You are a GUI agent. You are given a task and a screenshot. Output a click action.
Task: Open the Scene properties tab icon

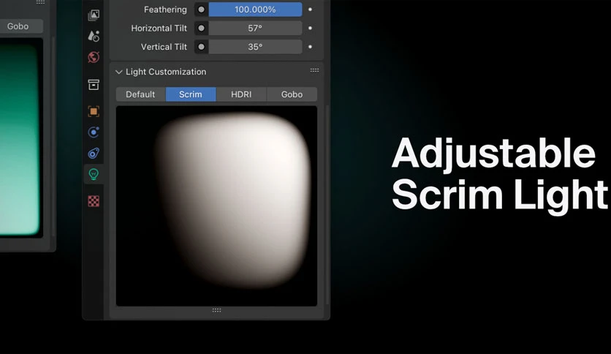point(94,36)
